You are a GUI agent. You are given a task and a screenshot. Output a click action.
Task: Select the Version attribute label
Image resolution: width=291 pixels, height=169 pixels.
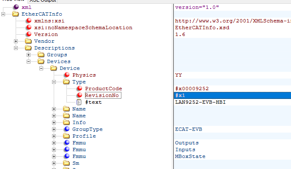tap(46, 34)
